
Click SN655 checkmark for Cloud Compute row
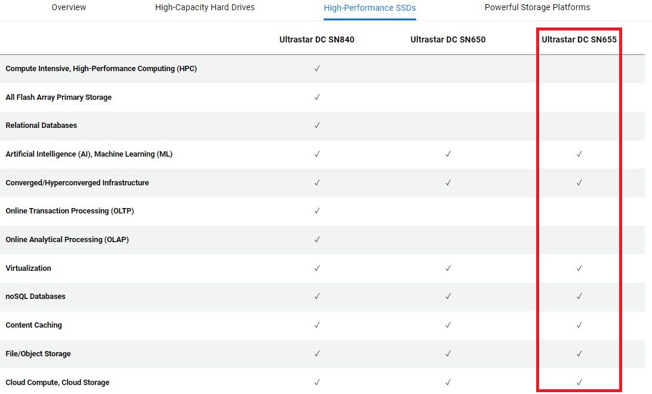579,382
